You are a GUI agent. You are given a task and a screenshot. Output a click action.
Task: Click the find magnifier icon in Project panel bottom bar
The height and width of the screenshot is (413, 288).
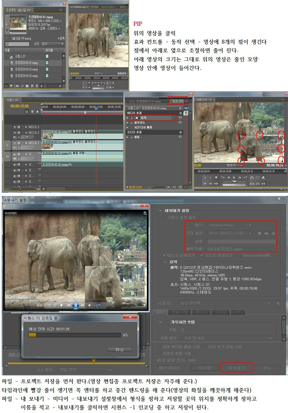click(x=22, y=86)
